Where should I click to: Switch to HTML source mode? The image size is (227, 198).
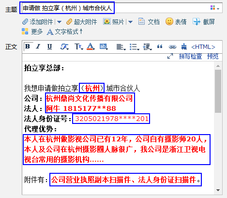pyautogui.click(x=203, y=47)
